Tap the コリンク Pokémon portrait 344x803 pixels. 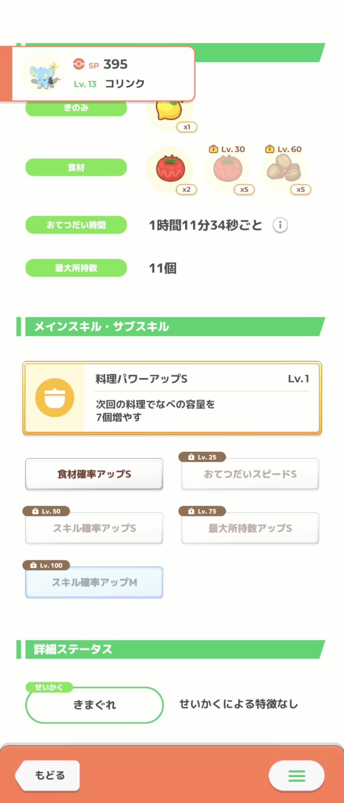tap(43, 74)
